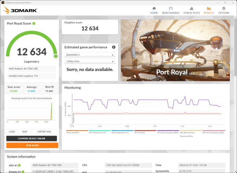
Task: Open the Benchmarks tab
Action: [171, 11]
